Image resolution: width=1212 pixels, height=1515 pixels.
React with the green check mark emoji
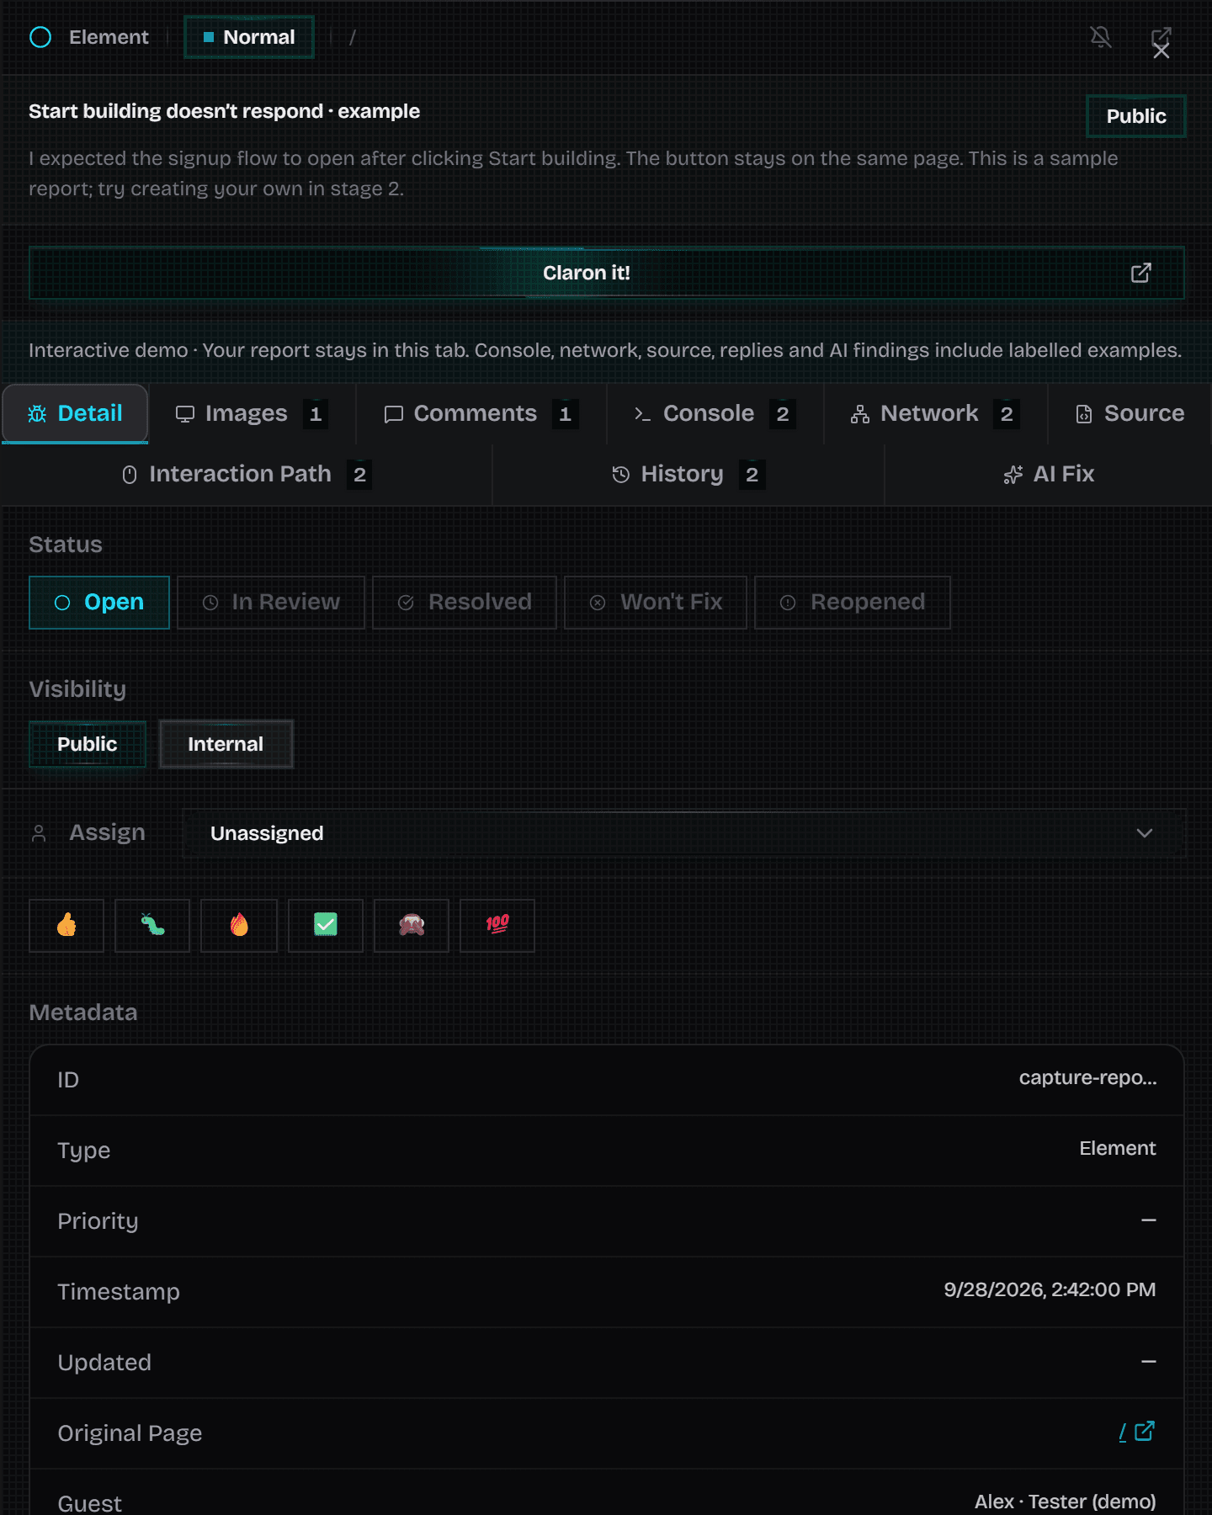tap(326, 925)
